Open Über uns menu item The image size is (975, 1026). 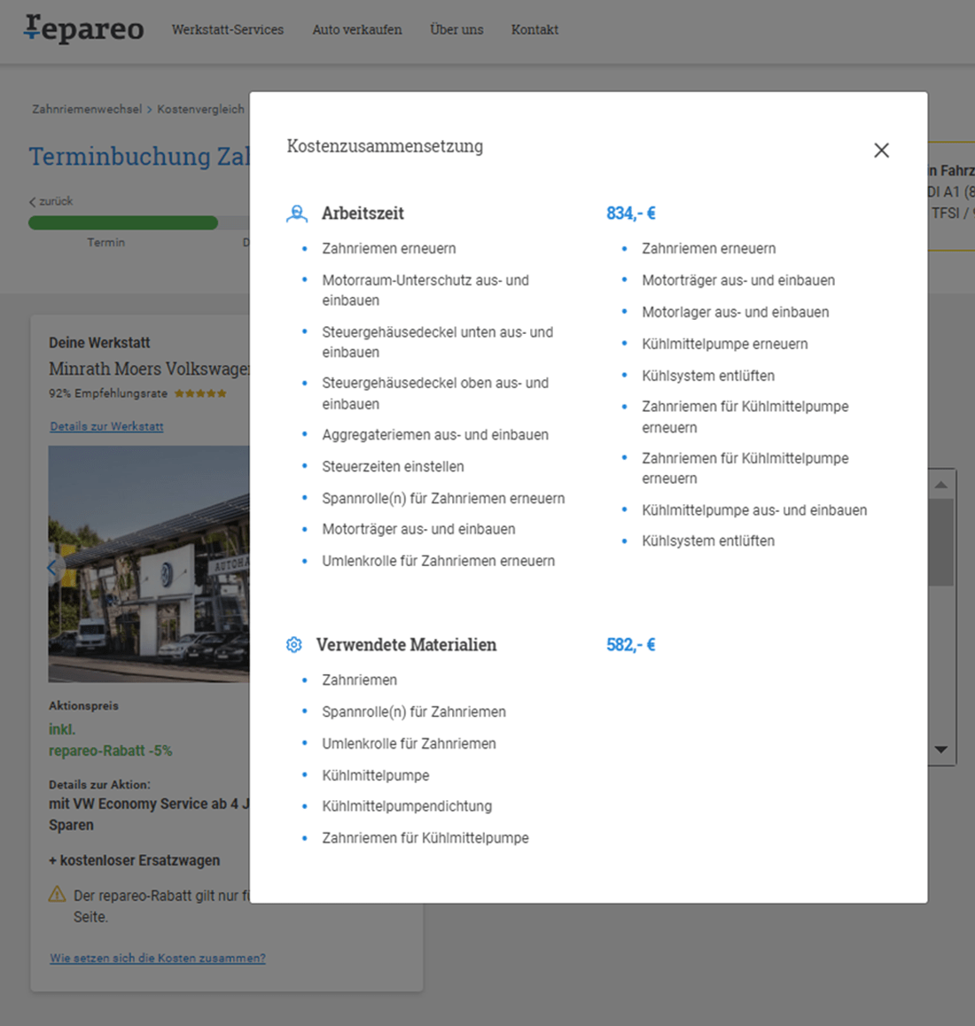[x=456, y=29]
